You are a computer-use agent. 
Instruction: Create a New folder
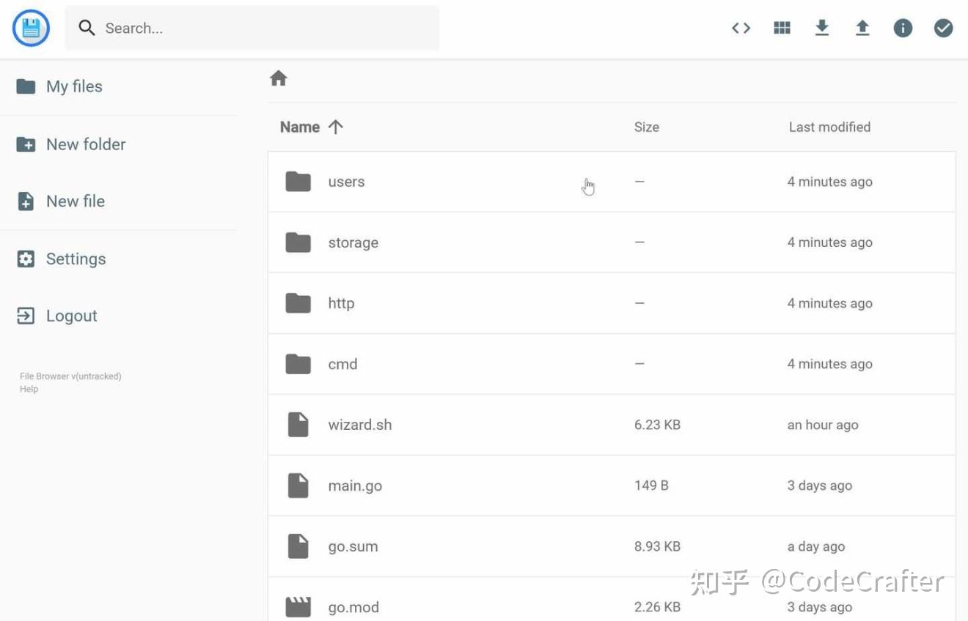(85, 144)
